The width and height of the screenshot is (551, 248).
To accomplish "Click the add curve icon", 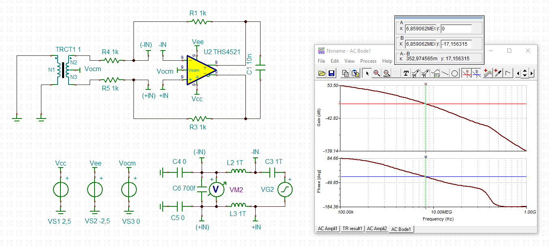I will (x=488, y=73).
